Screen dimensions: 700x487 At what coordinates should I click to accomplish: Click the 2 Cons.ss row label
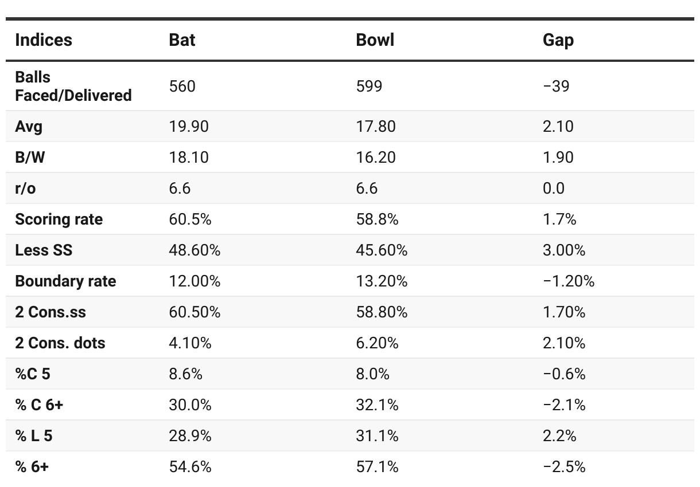click(x=50, y=312)
